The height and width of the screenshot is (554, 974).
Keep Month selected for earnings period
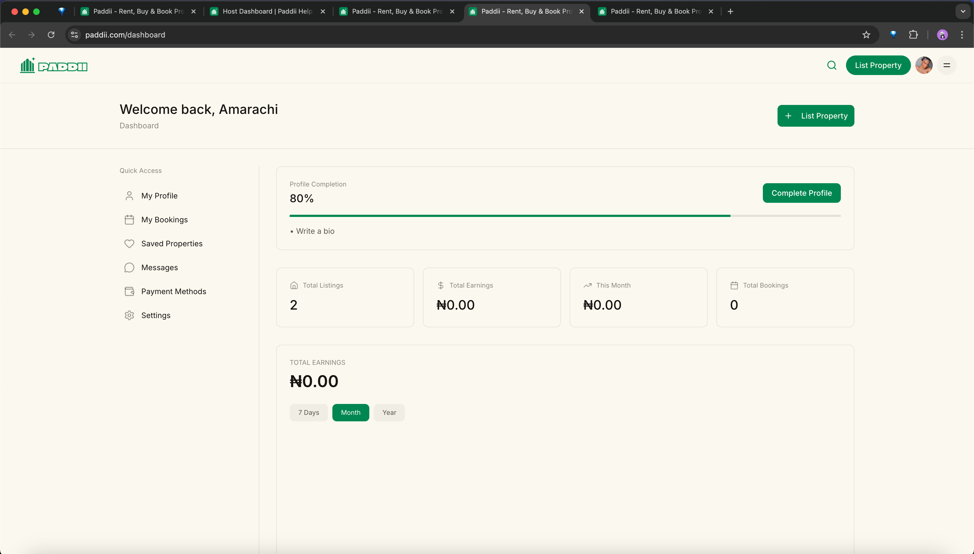[350, 412]
